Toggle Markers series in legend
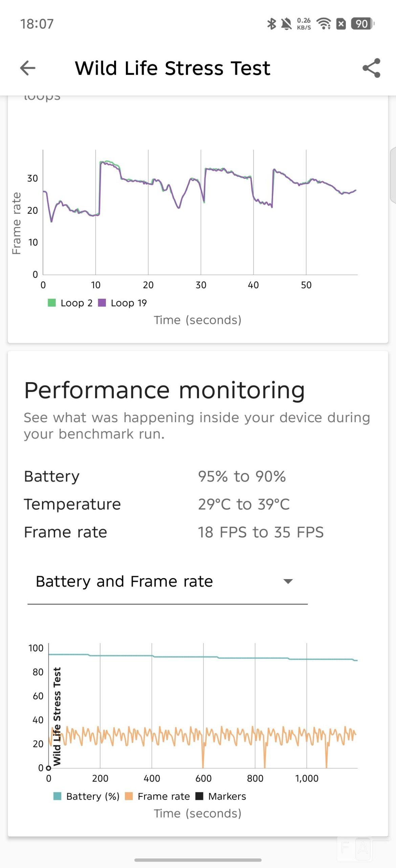Screen dimensions: 396x868 pyautogui.click(x=221, y=796)
